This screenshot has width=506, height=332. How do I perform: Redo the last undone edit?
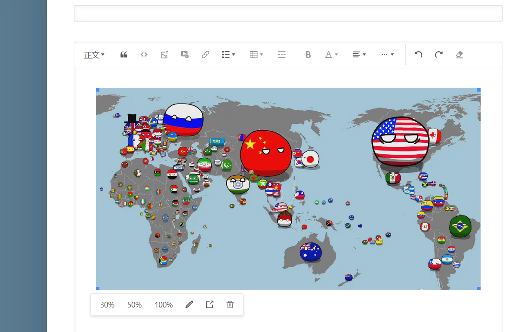tap(439, 55)
